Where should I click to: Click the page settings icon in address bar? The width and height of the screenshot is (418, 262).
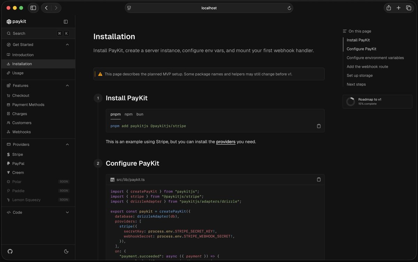[129, 8]
